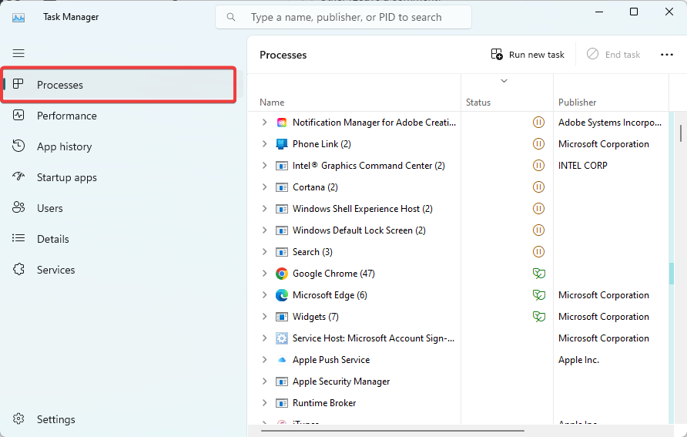Image resolution: width=687 pixels, height=437 pixels.
Task: Open the hamburger navigation menu
Action: pos(18,53)
